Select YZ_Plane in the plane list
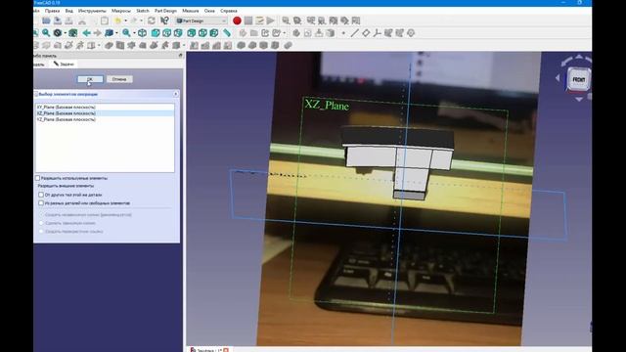Viewport: 626px width, 352px height. (x=105, y=119)
